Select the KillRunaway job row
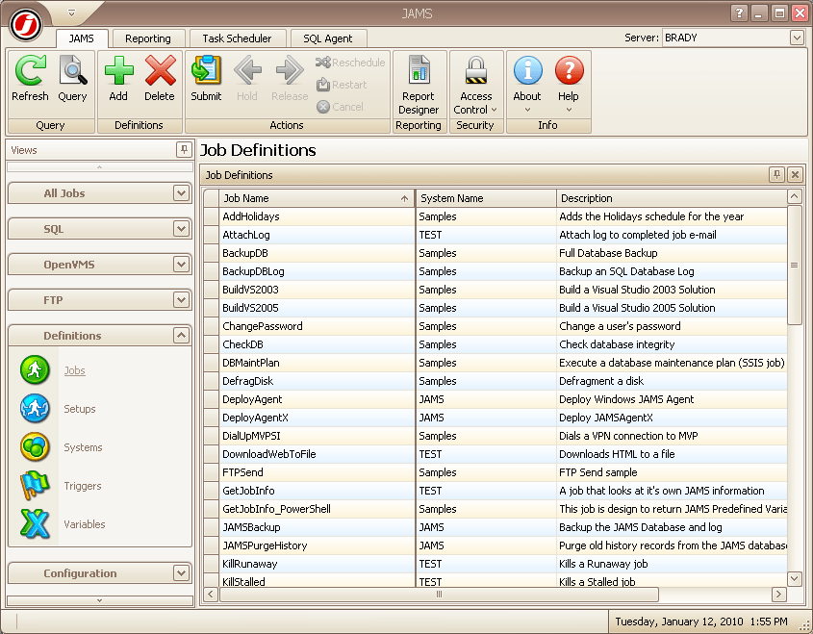The image size is (813, 634). tap(495, 564)
